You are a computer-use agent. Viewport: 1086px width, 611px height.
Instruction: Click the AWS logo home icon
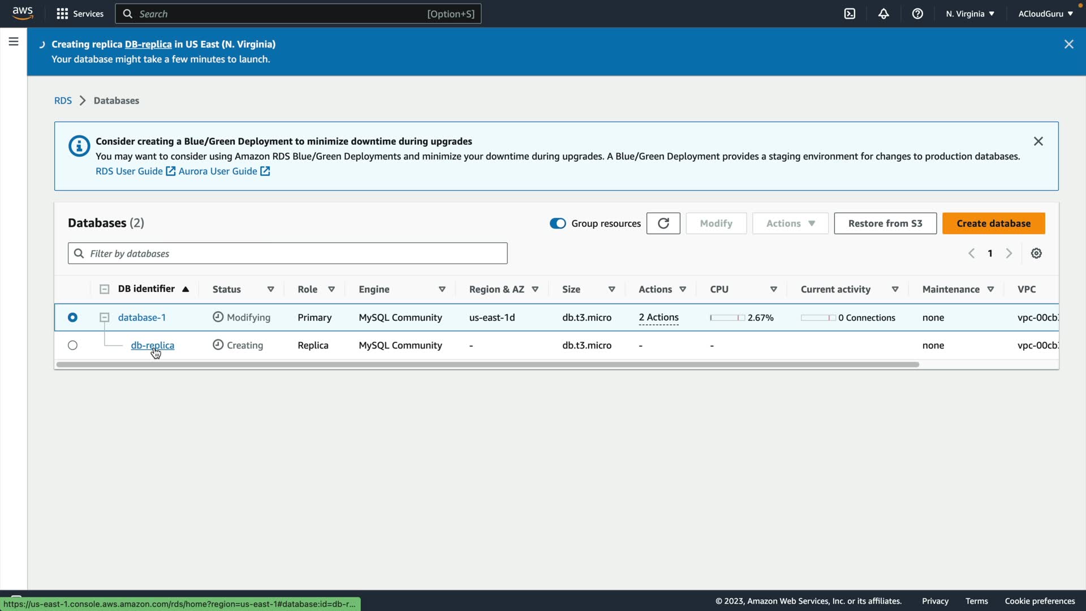(x=23, y=13)
